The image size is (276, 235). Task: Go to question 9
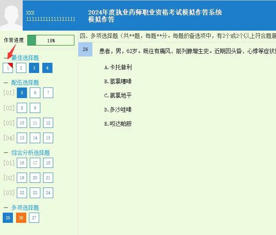click(x=35, y=108)
